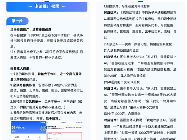The height and width of the screenshot is (140, 187).
Task: Open the 申请记录 link
Action: click(79, 122)
